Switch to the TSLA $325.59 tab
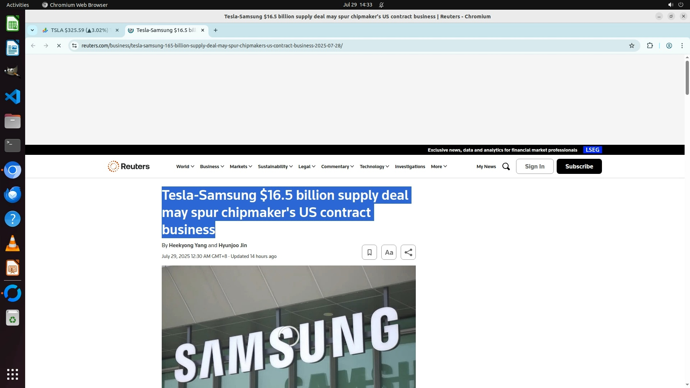This screenshot has height=388, width=690. pos(79,30)
